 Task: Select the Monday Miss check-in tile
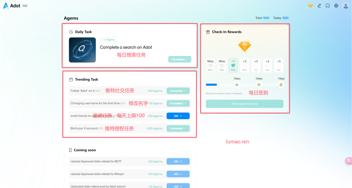(210, 65)
